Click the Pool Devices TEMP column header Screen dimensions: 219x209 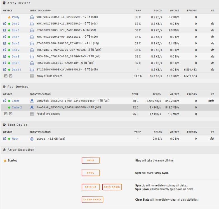135,94
